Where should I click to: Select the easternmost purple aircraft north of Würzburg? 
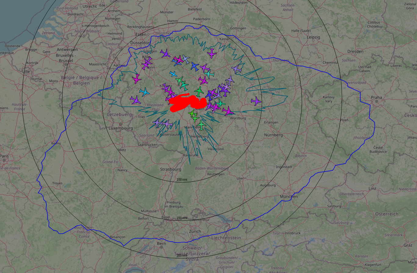256,101
